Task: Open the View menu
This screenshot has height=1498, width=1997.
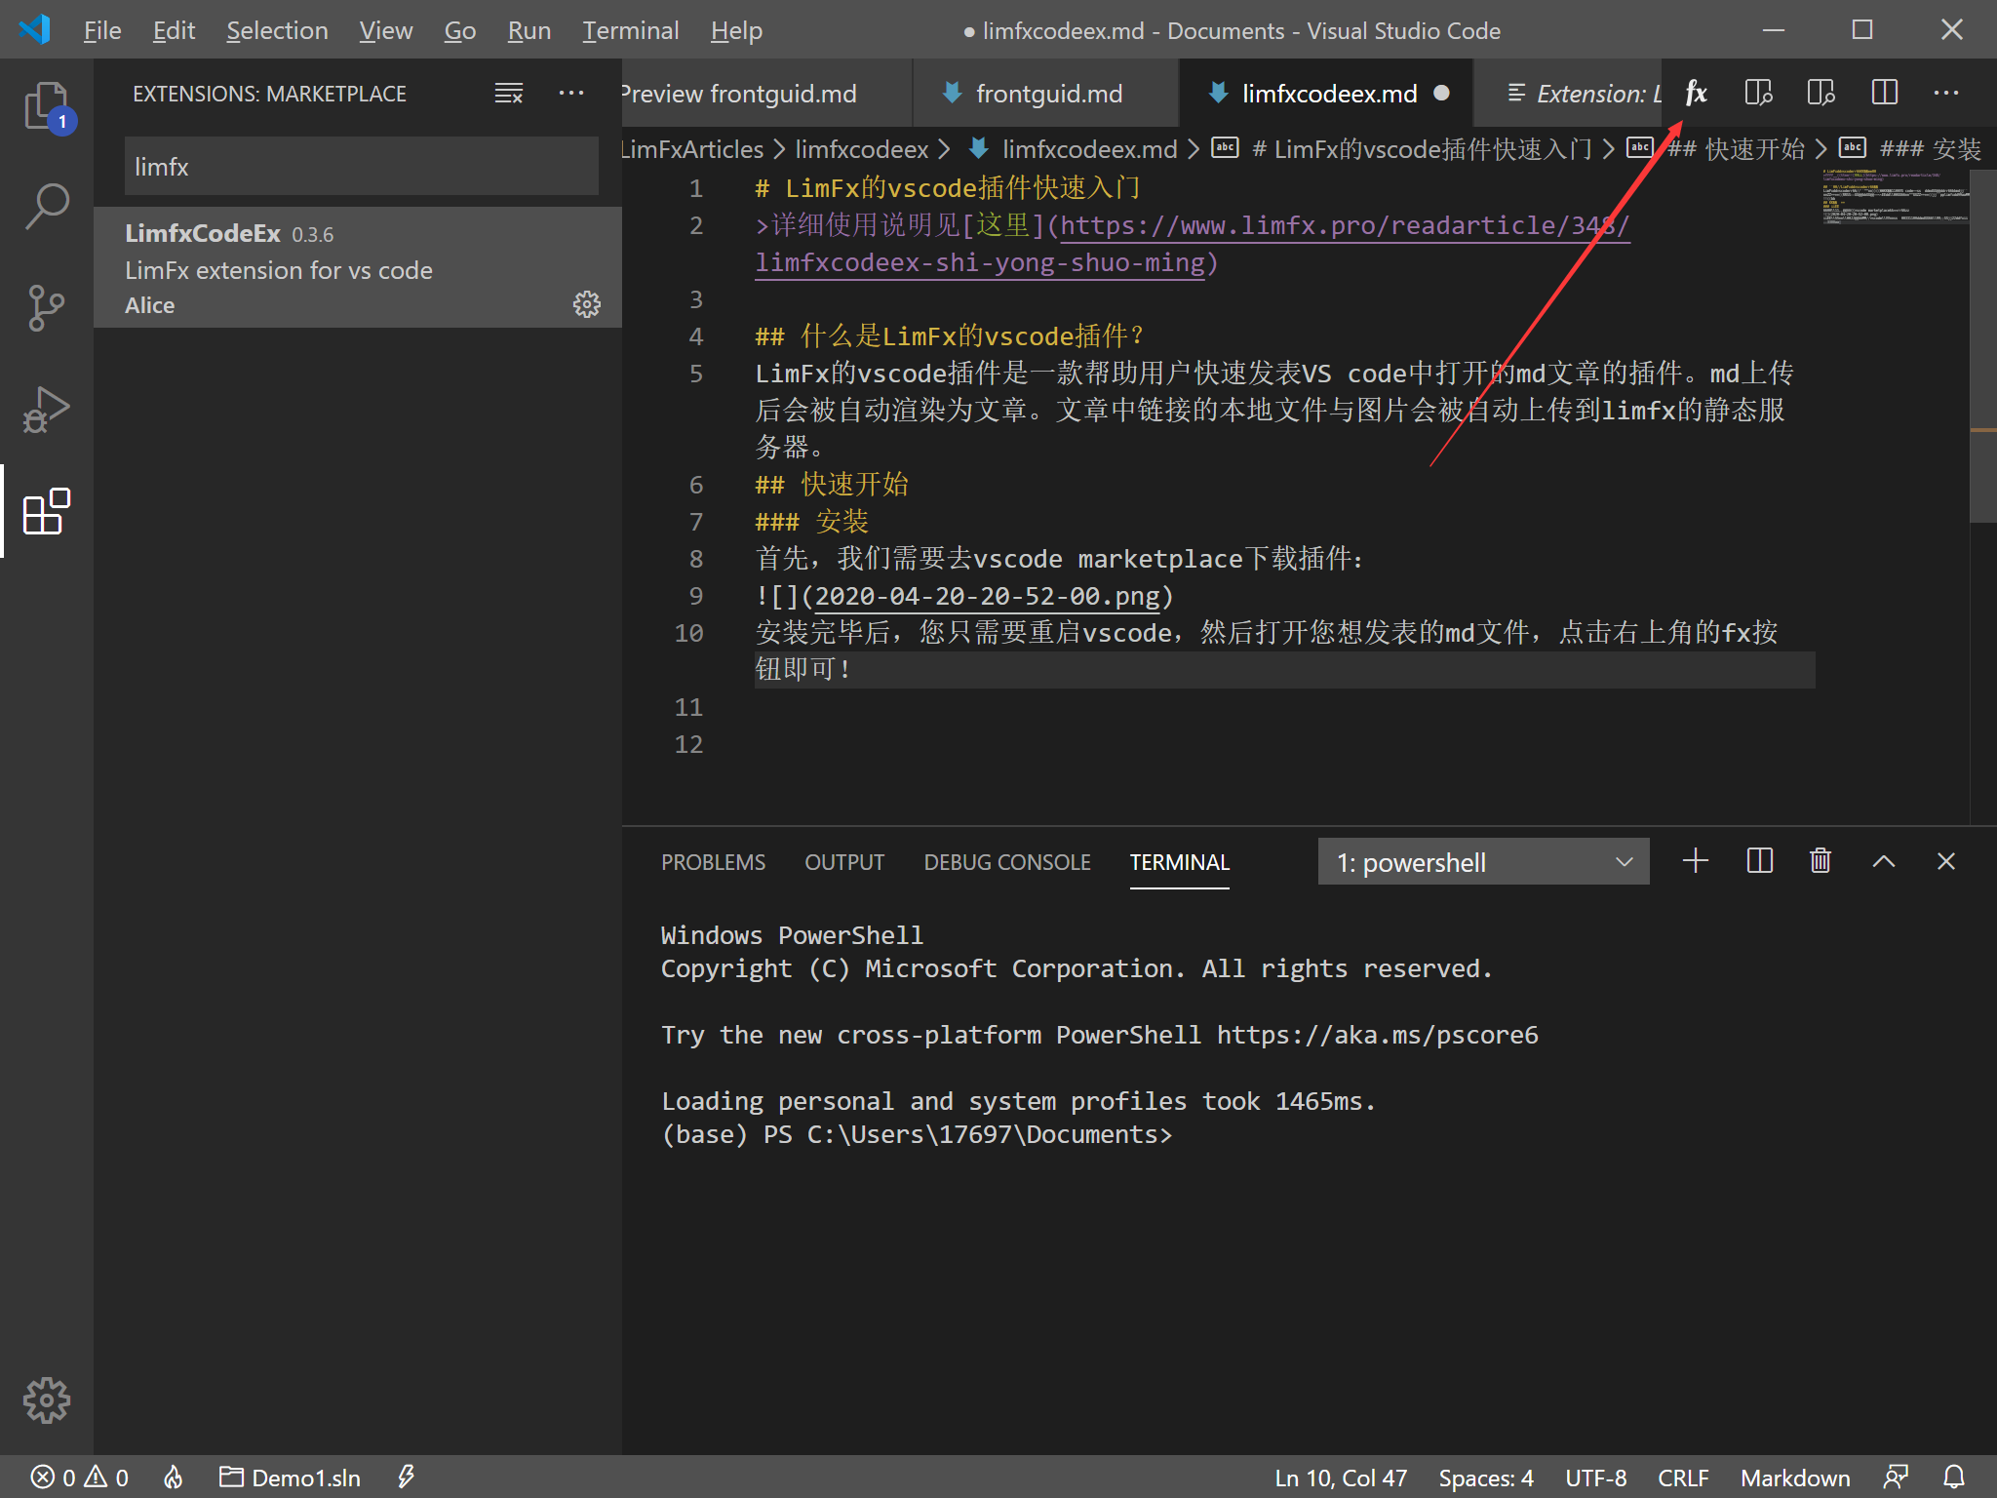Action: 385,30
